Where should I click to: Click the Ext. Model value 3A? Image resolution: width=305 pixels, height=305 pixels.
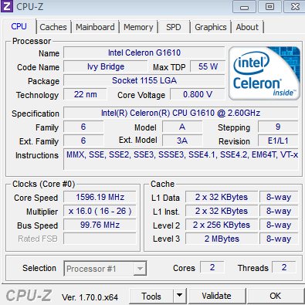point(182,141)
